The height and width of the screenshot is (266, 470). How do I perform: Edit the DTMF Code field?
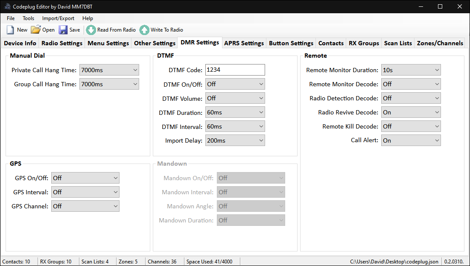point(235,70)
